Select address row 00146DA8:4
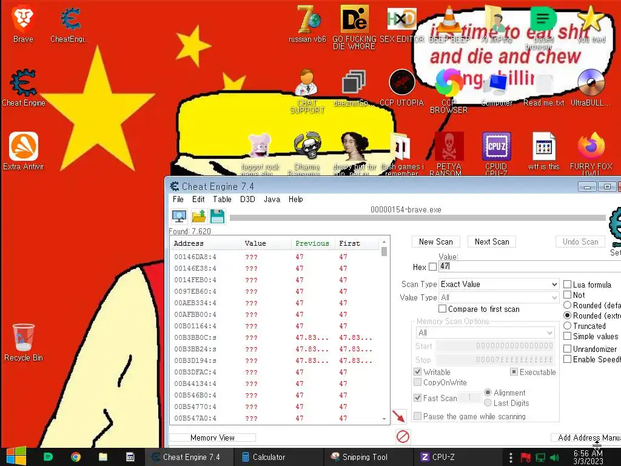The image size is (621, 466). coord(275,257)
